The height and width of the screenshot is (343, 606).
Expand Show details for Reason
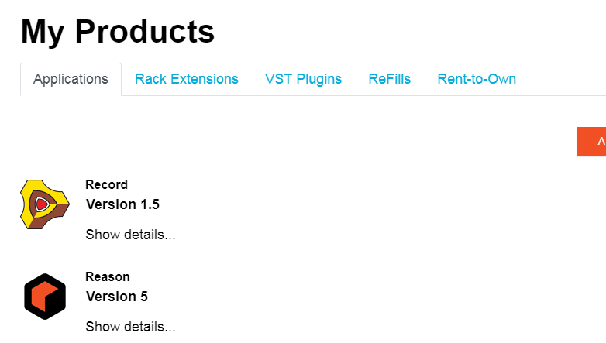[130, 327]
